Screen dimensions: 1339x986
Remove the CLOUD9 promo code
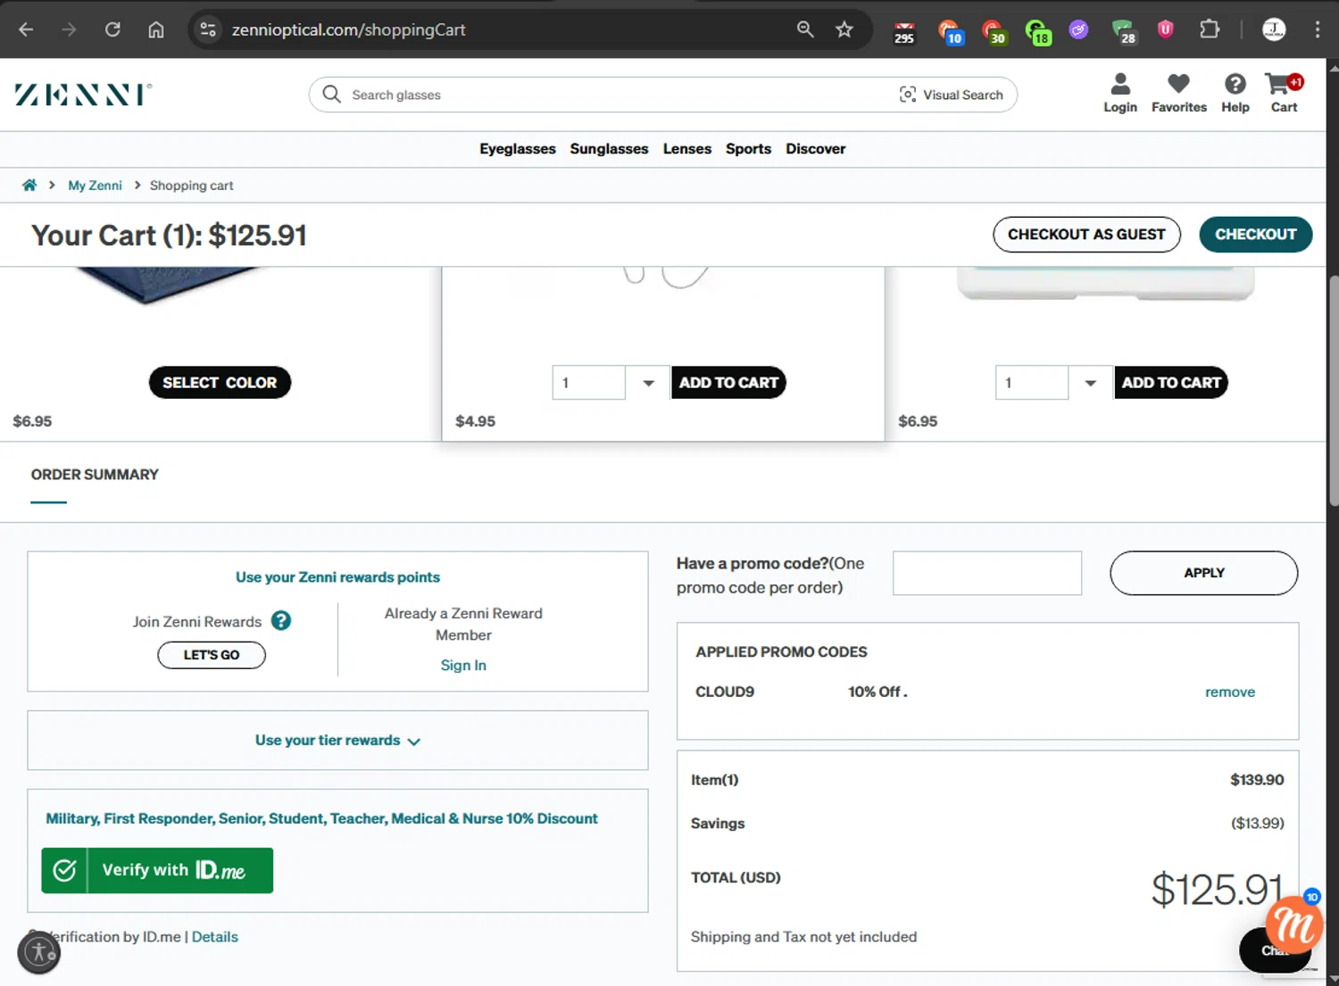point(1229,692)
